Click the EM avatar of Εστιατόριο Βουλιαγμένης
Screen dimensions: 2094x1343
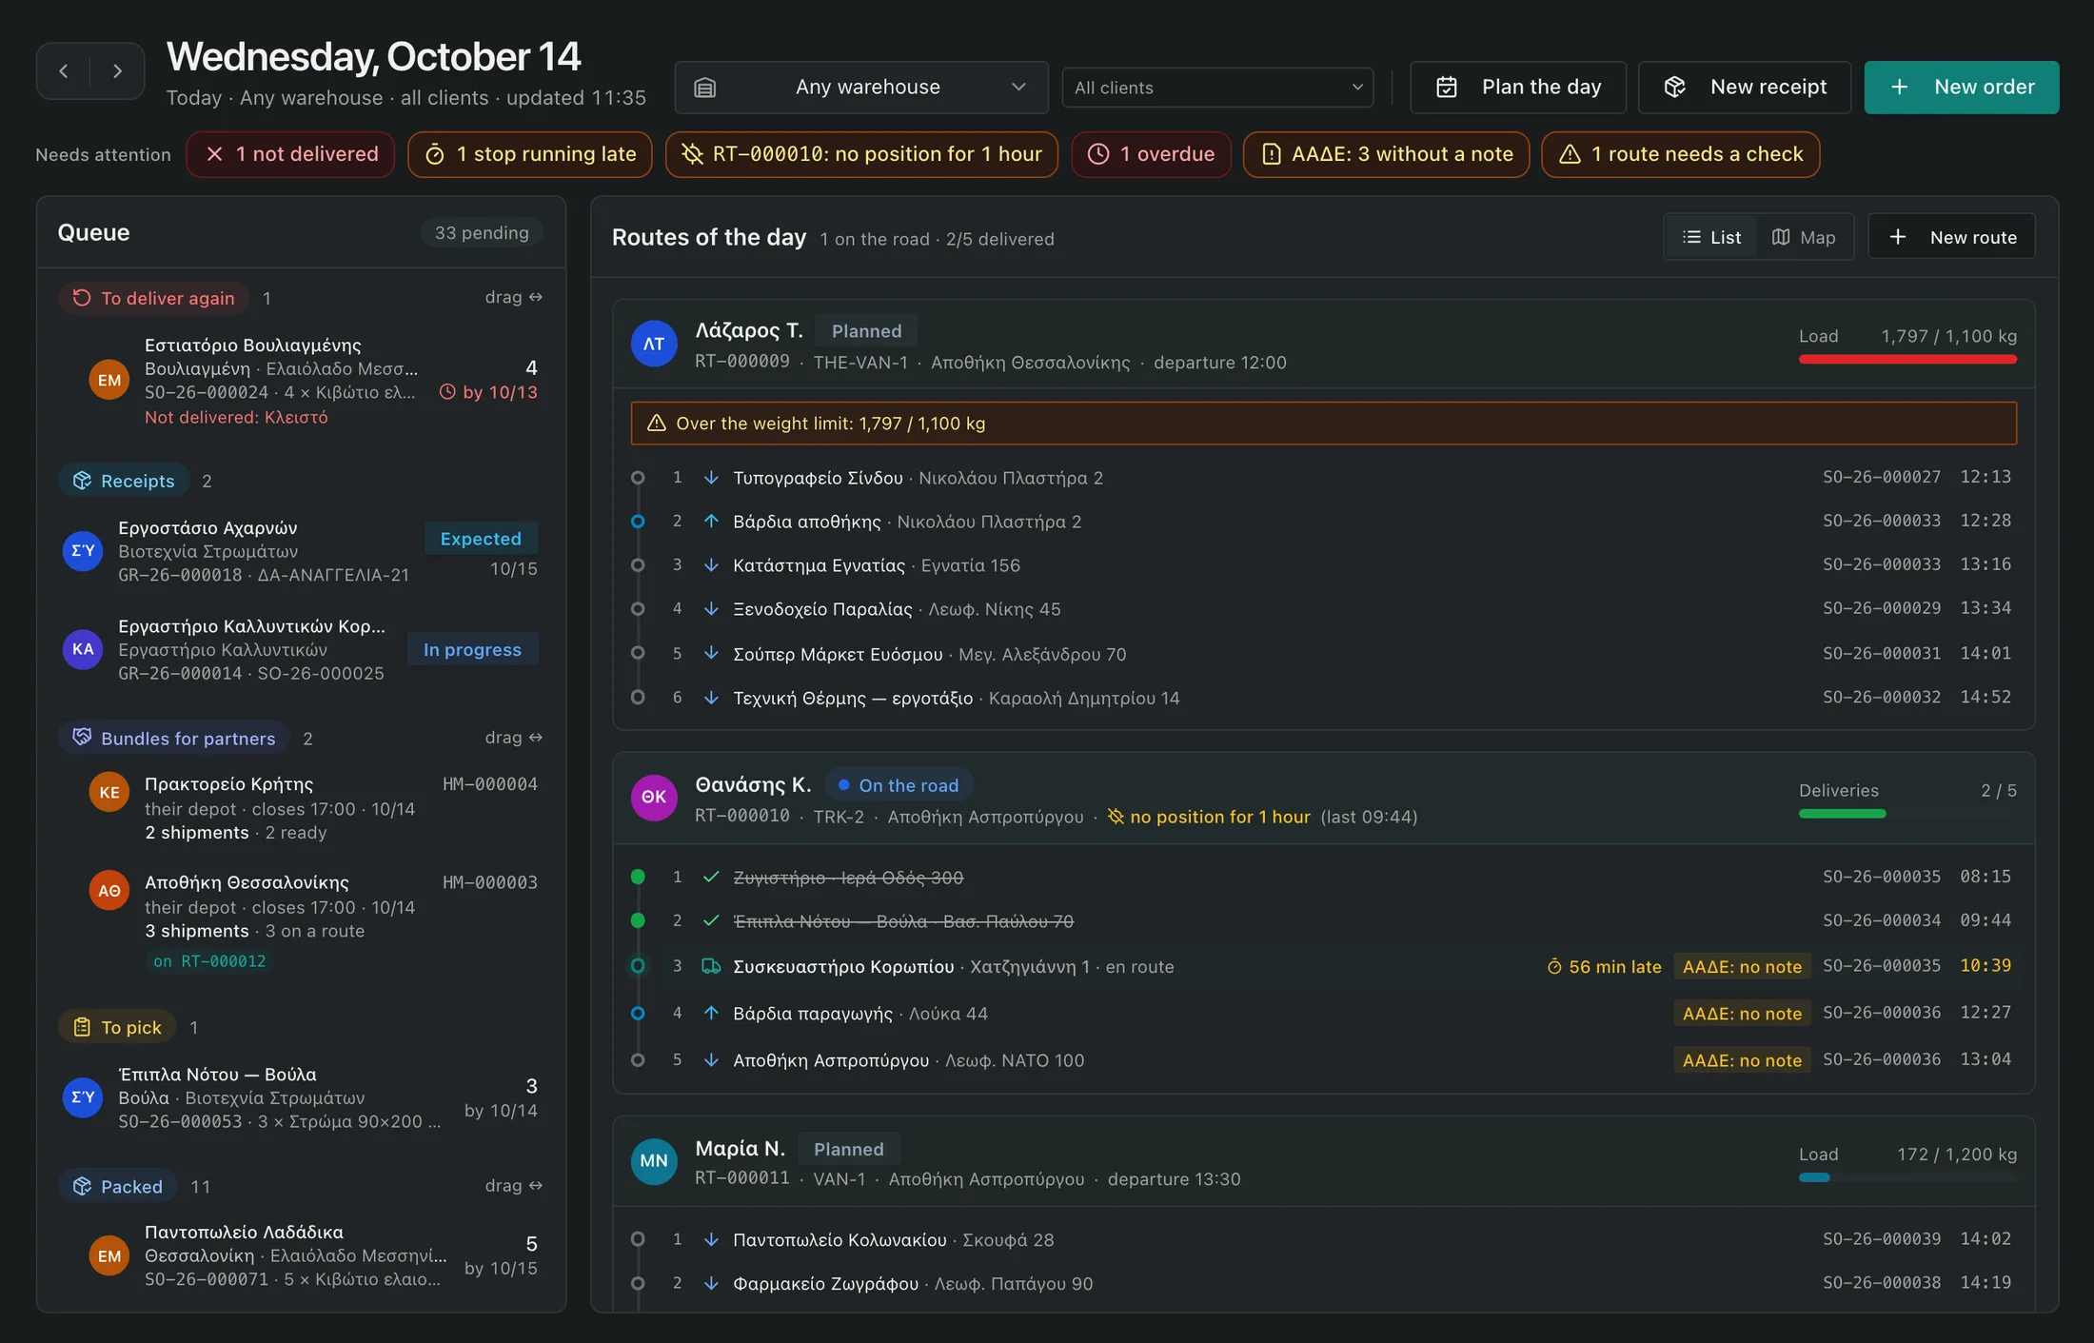point(109,380)
